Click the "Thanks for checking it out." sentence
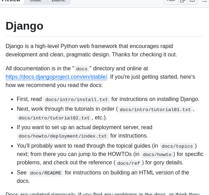Viewport: 209px width, 195px height. 144,55
